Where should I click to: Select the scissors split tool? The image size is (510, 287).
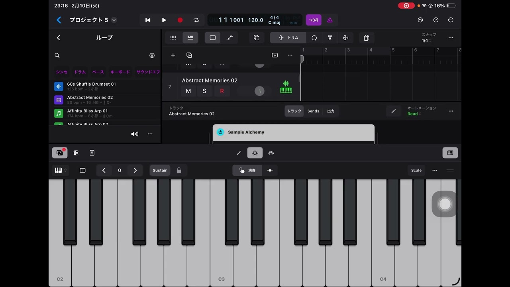coord(330,37)
